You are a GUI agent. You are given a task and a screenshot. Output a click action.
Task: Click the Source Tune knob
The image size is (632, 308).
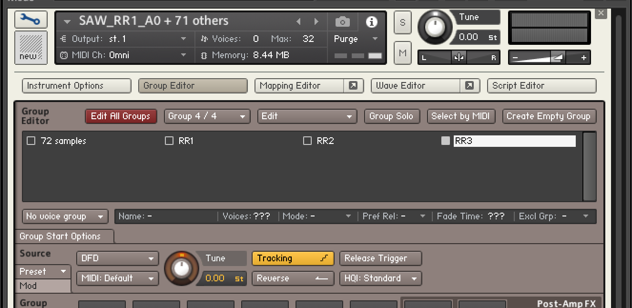click(x=182, y=268)
